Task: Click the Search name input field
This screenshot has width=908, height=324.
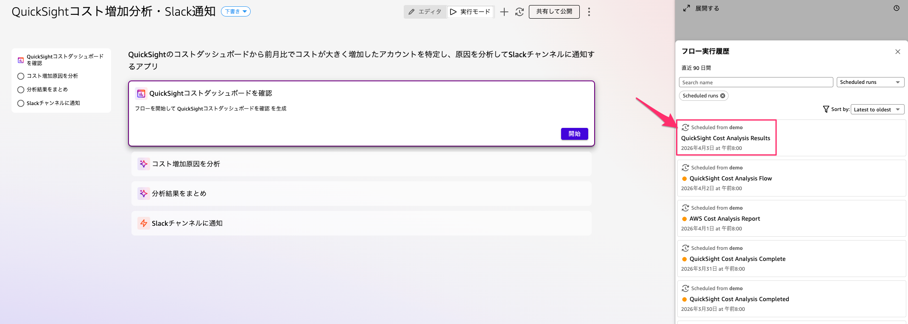Action: 756,82
